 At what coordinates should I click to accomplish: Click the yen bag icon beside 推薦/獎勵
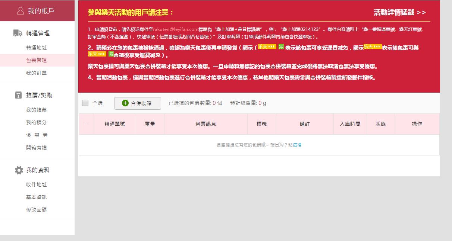(x=18, y=95)
